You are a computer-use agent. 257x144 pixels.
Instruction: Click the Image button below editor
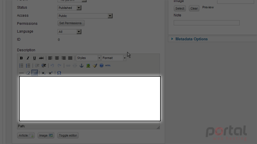coord(46,135)
